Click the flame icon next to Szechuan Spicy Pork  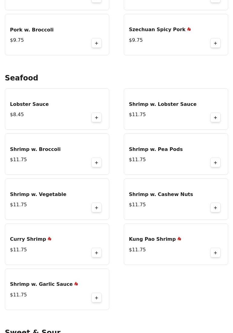[x=189, y=29]
